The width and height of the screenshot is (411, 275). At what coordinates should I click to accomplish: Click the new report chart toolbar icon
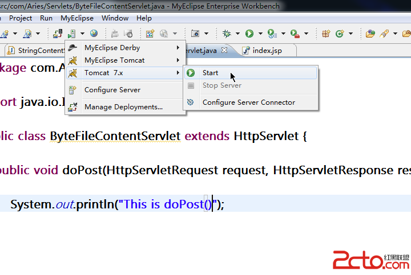point(150,34)
